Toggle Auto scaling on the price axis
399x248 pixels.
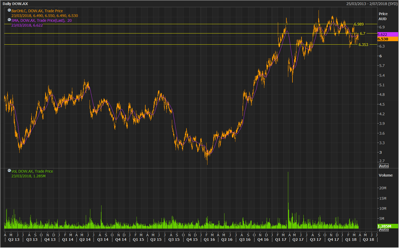384,166
